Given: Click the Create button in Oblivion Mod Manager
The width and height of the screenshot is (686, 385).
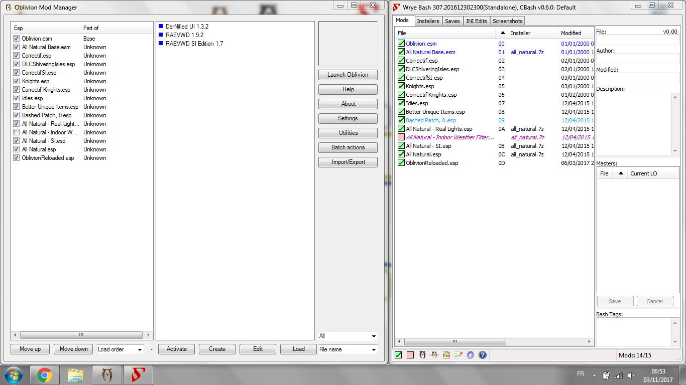Looking at the screenshot, I should [217, 349].
